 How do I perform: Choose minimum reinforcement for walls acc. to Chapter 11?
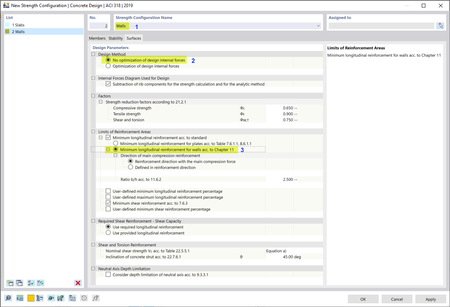click(x=116, y=149)
